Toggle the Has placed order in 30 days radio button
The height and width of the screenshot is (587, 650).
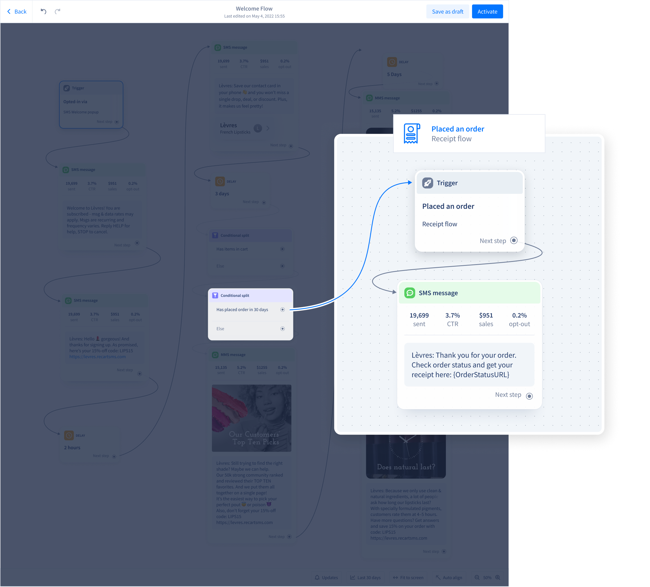click(282, 310)
